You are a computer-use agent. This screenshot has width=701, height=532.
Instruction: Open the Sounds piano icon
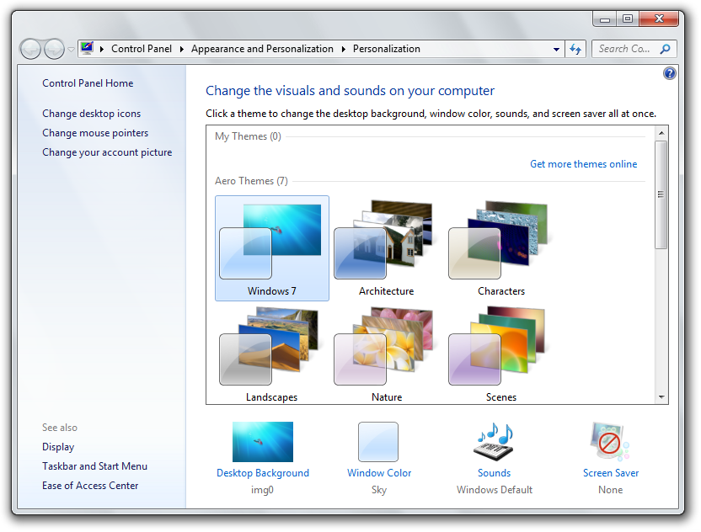(x=494, y=441)
